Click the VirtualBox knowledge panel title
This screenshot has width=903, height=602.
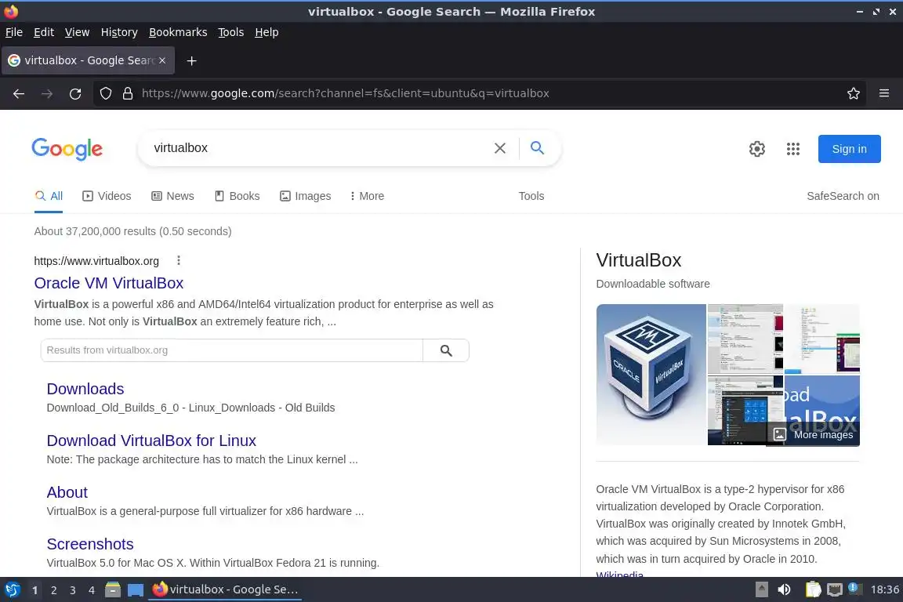(639, 259)
